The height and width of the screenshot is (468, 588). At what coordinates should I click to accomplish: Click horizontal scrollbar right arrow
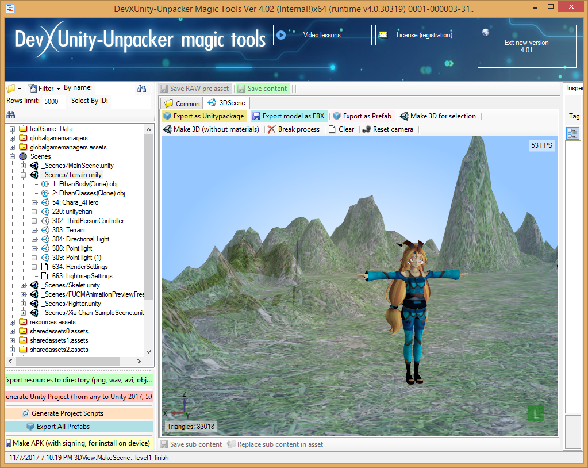[x=139, y=362]
